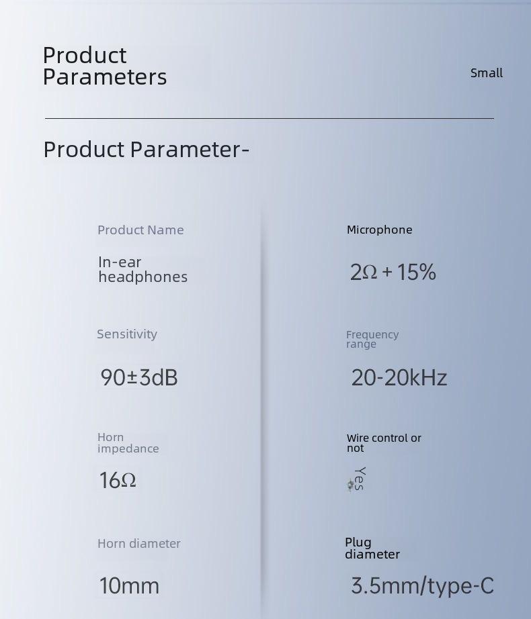The width and height of the screenshot is (531, 619).
Task: Select the 3.5mm/type-C value
Action: click(422, 586)
